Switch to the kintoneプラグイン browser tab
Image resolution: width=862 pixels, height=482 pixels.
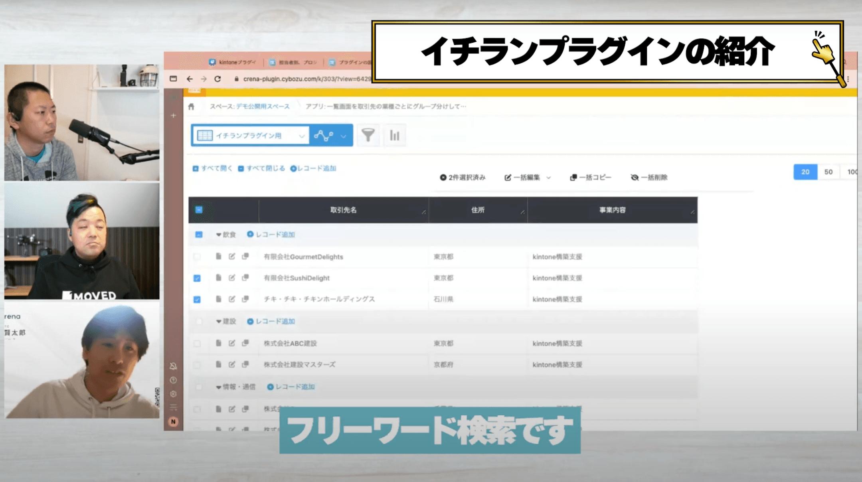click(233, 62)
